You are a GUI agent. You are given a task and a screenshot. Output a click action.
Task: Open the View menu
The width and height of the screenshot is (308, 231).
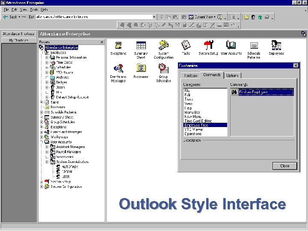[x=24, y=9]
